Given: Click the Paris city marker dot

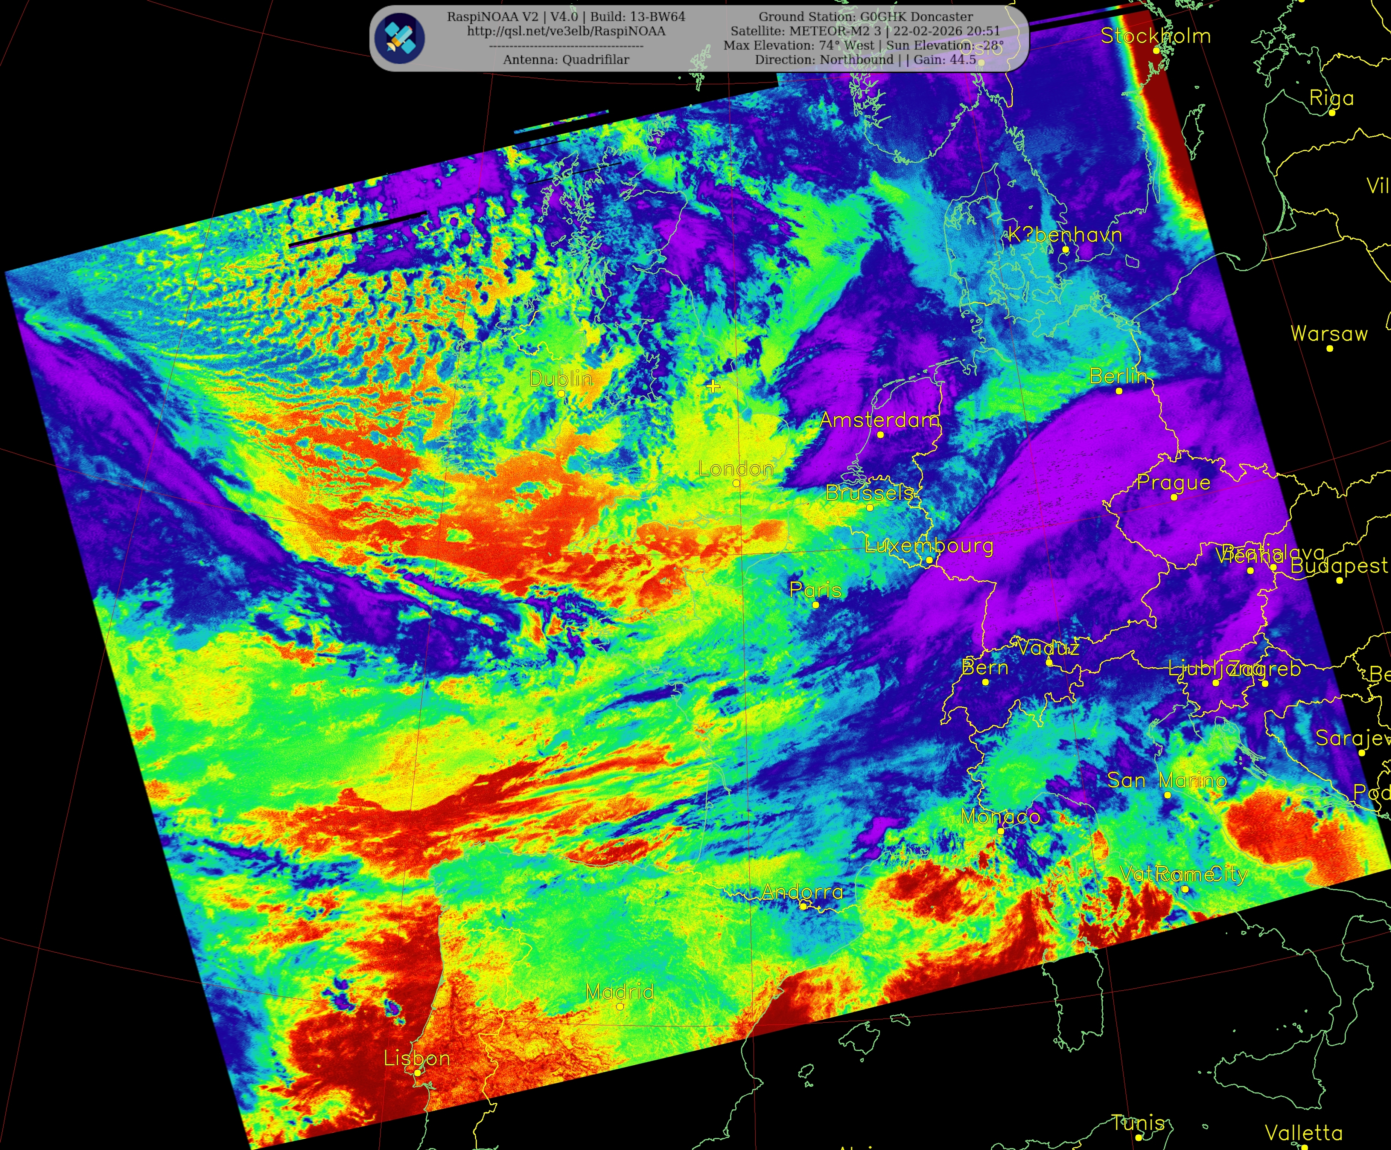Looking at the screenshot, I should (816, 605).
